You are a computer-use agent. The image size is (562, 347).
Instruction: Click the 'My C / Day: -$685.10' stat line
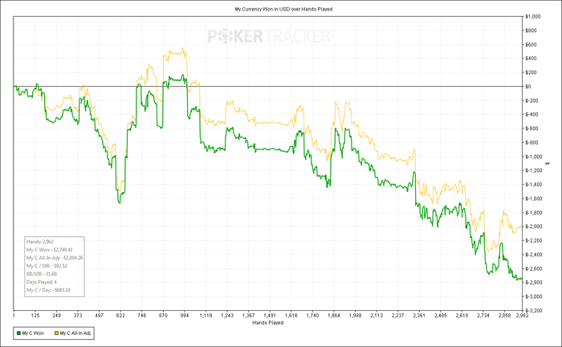48,290
